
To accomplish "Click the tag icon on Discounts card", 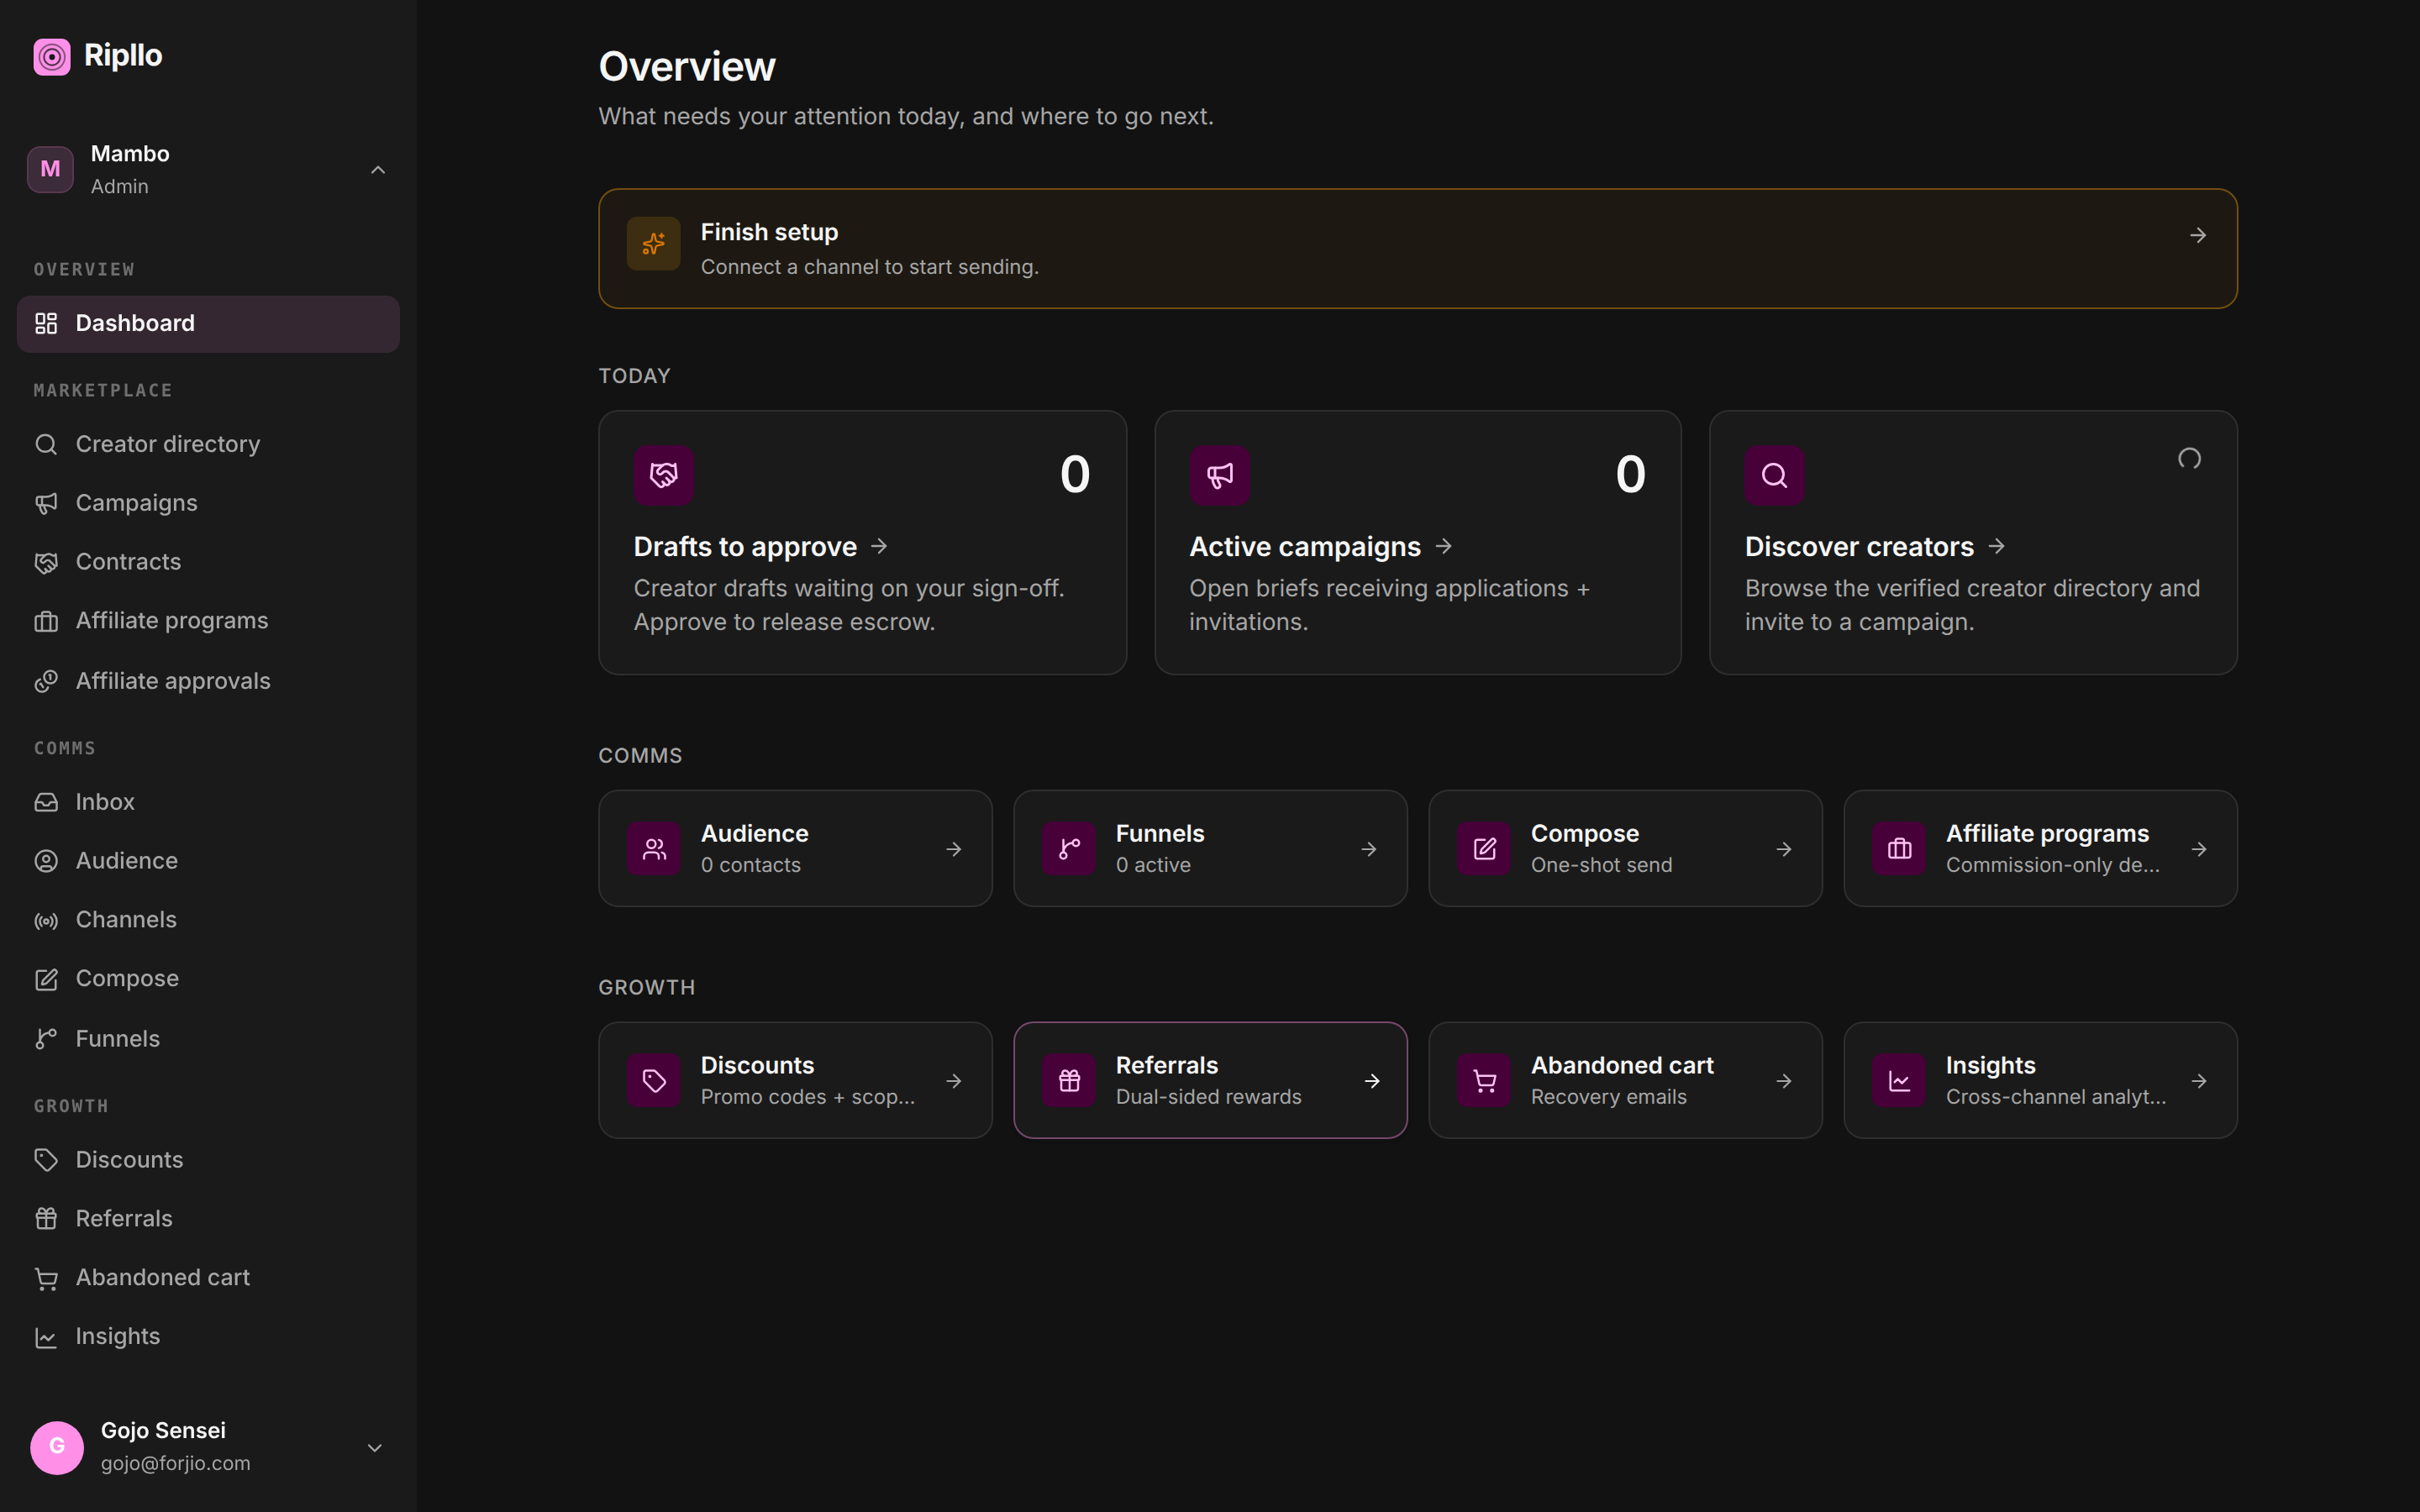I will pyautogui.click(x=654, y=1081).
